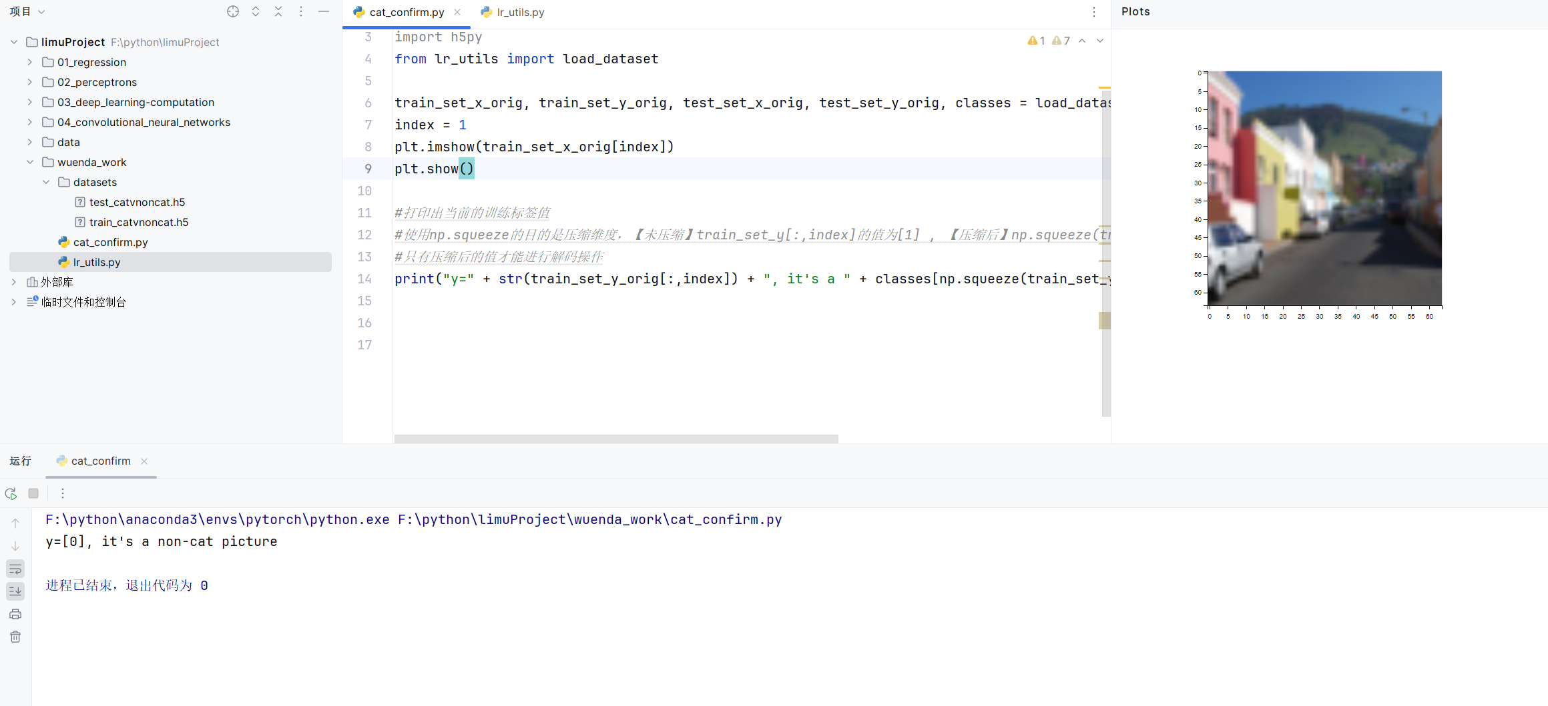Click python.exe path link in console
This screenshot has width=1548, height=706.
pos(218,519)
